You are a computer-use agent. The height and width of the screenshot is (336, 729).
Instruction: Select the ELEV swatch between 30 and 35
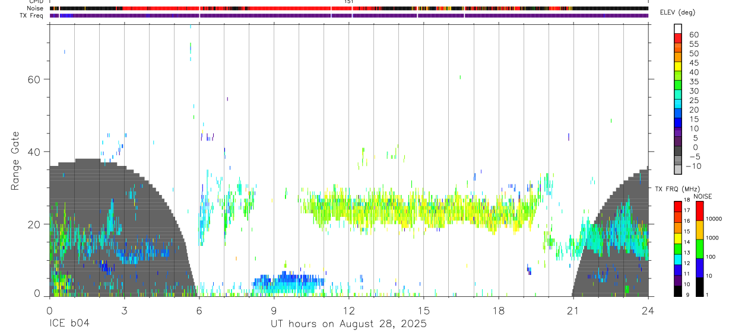(678, 85)
